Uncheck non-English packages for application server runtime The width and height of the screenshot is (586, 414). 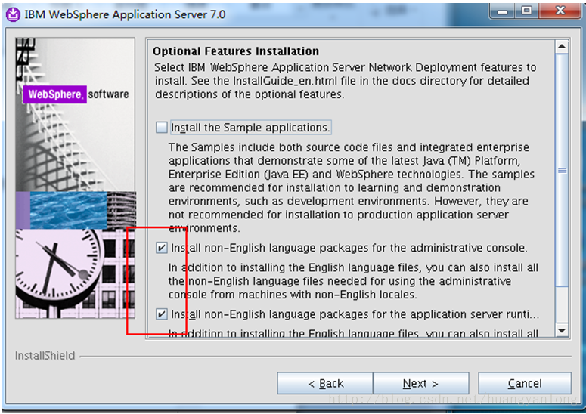pos(162,314)
